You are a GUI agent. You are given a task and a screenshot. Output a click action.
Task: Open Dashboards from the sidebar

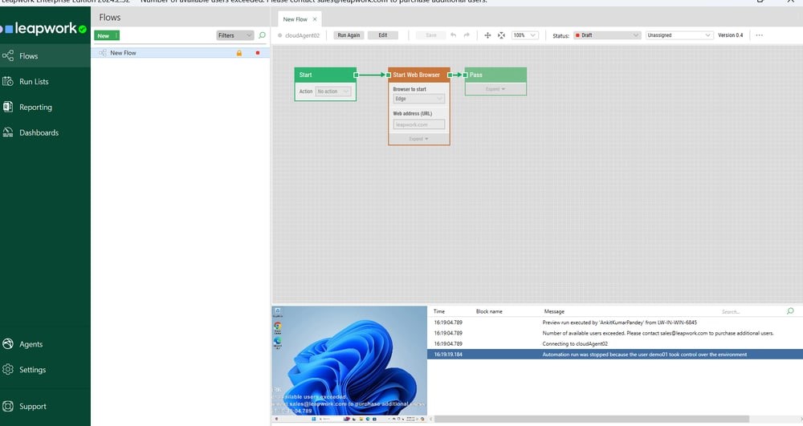click(39, 132)
